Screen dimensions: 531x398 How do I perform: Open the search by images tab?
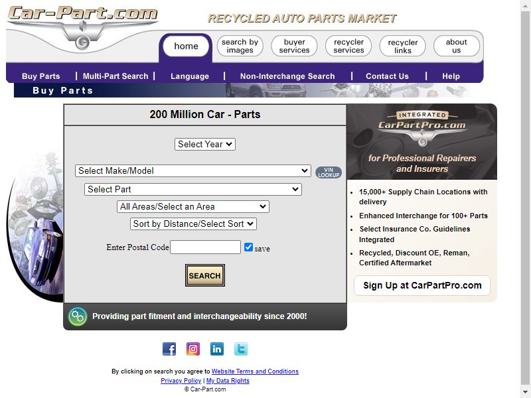point(240,46)
